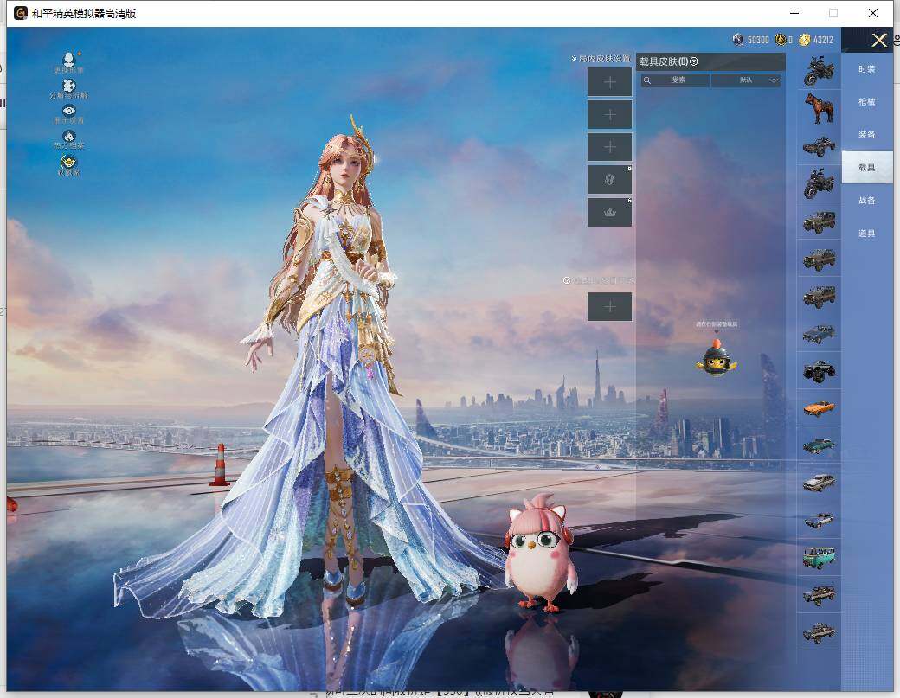Open the flame-shaped profile icon on the left
This screenshot has width=900, height=698.
[x=69, y=136]
